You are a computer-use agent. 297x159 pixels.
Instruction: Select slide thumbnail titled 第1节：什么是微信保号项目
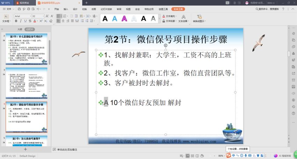[x=26, y=49]
